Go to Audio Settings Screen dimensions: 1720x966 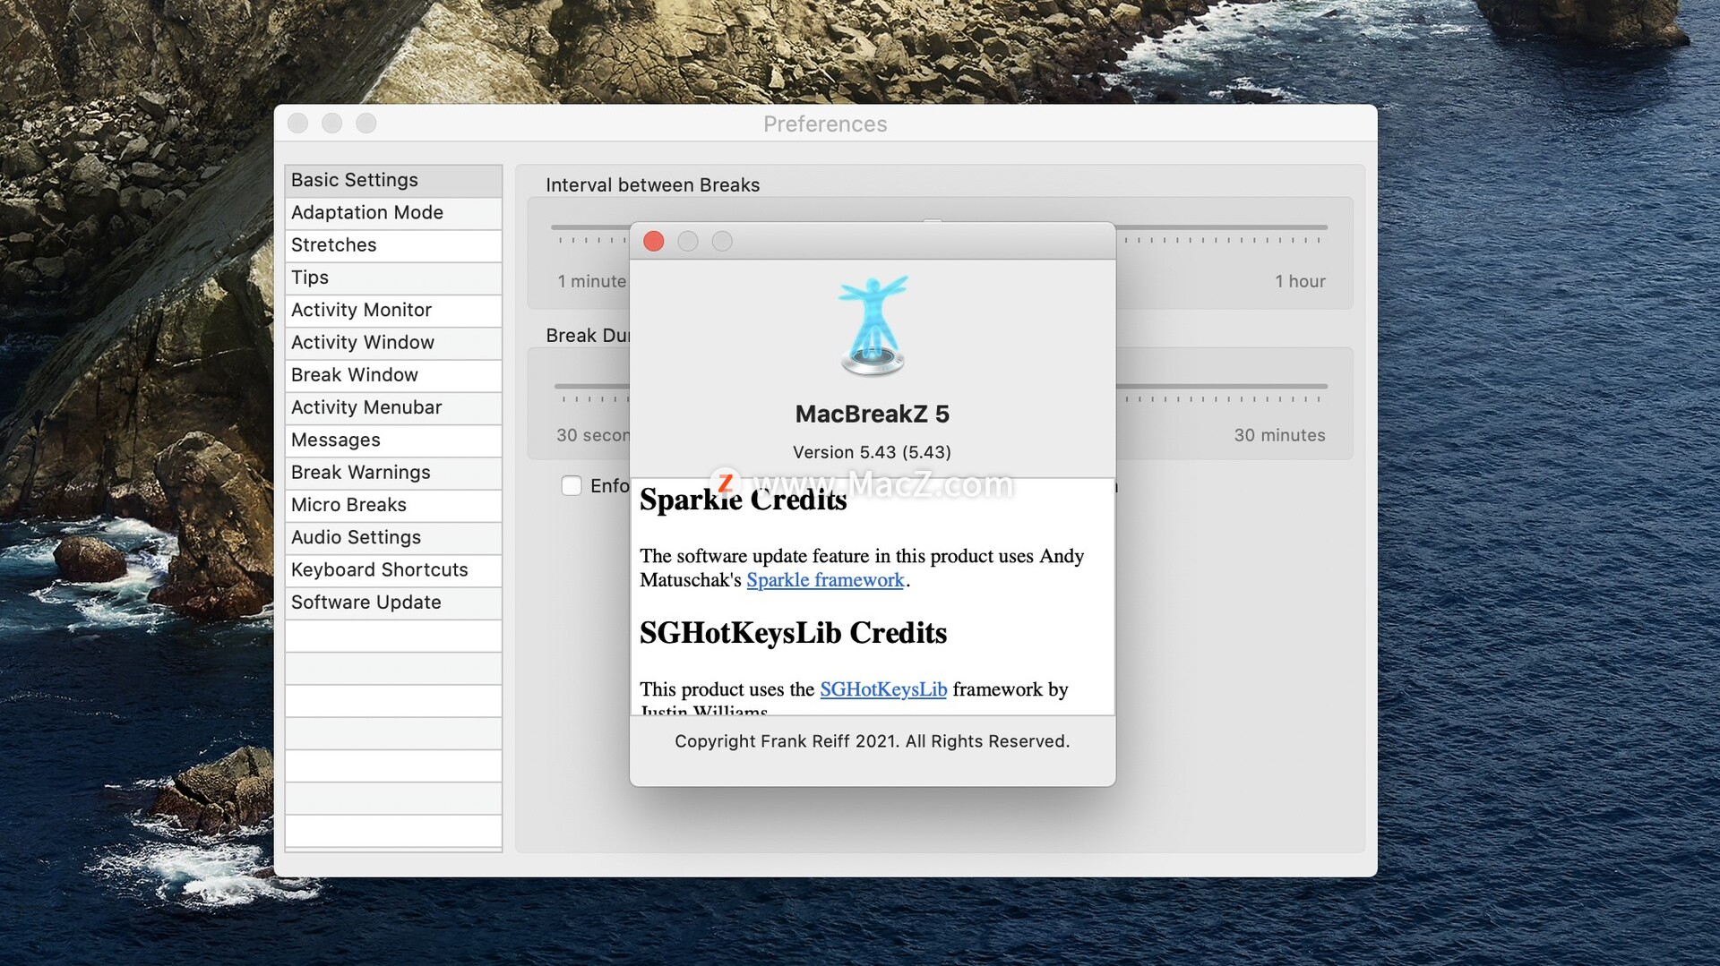(393, 537)
